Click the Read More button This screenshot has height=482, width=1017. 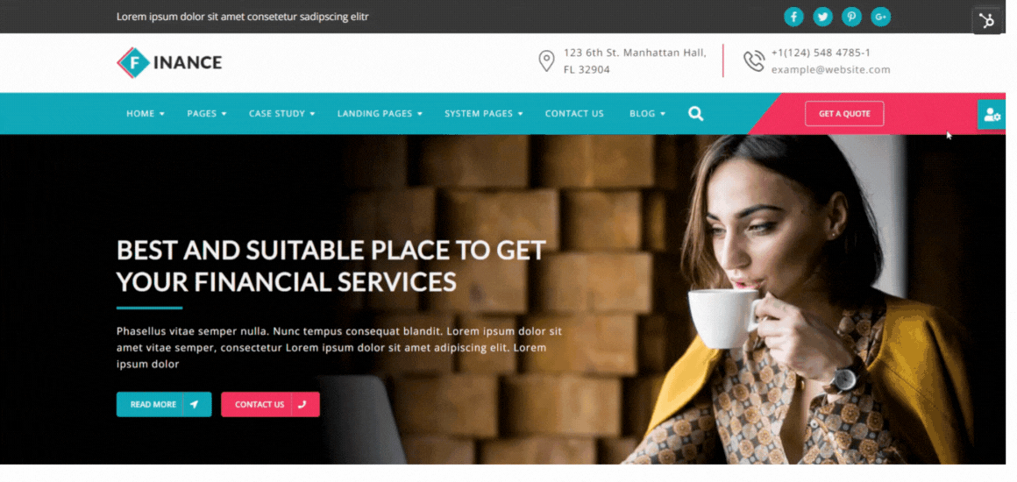164,404
